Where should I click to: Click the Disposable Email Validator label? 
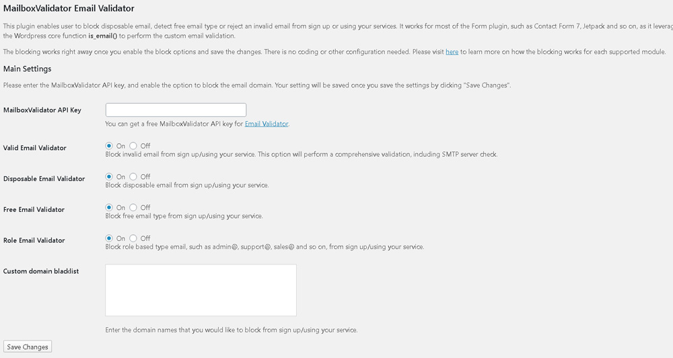pos(44,178)
